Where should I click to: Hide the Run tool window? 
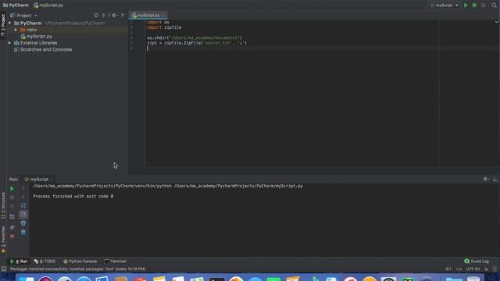pyautogui.click(x=495, y=180)
